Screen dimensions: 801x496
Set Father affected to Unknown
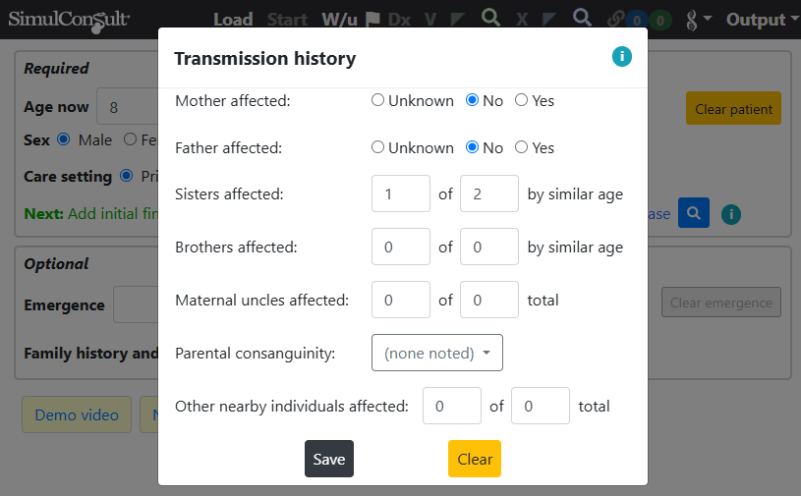pyautogui.click(x=377, y=147)
